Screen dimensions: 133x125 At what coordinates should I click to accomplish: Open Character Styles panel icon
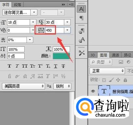(82, 40)
